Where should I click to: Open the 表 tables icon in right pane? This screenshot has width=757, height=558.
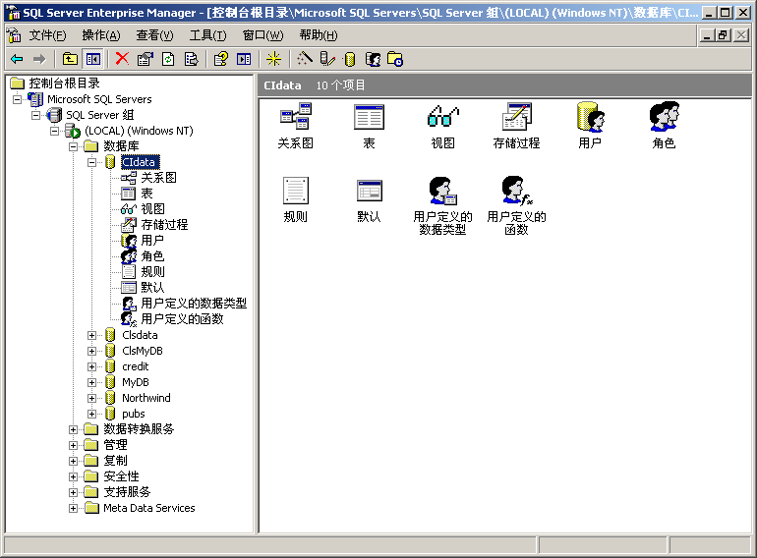click(369, 126)
